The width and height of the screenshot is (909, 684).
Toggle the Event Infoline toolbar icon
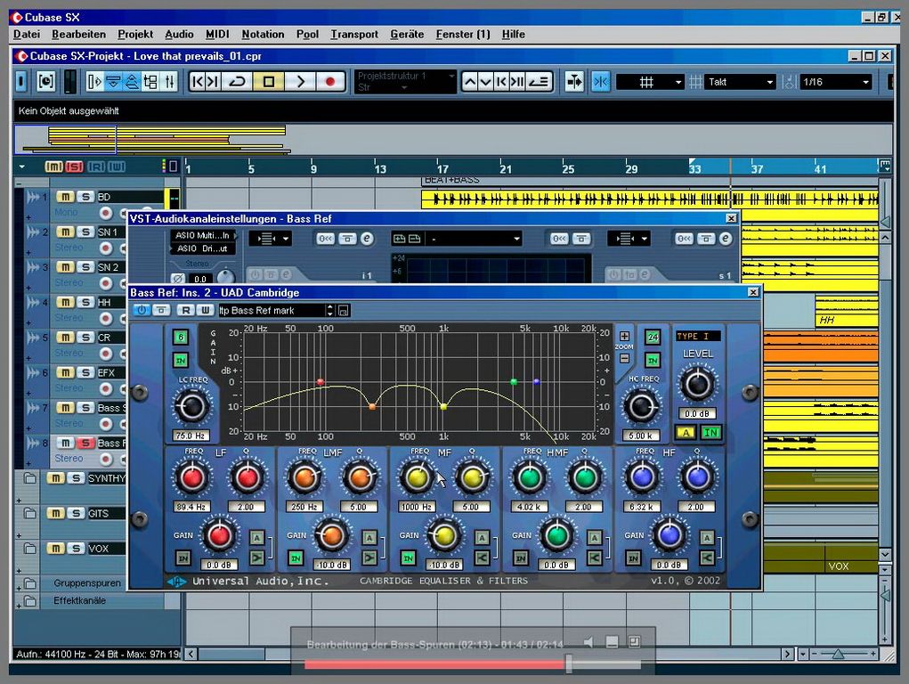(x=113, y=82)
